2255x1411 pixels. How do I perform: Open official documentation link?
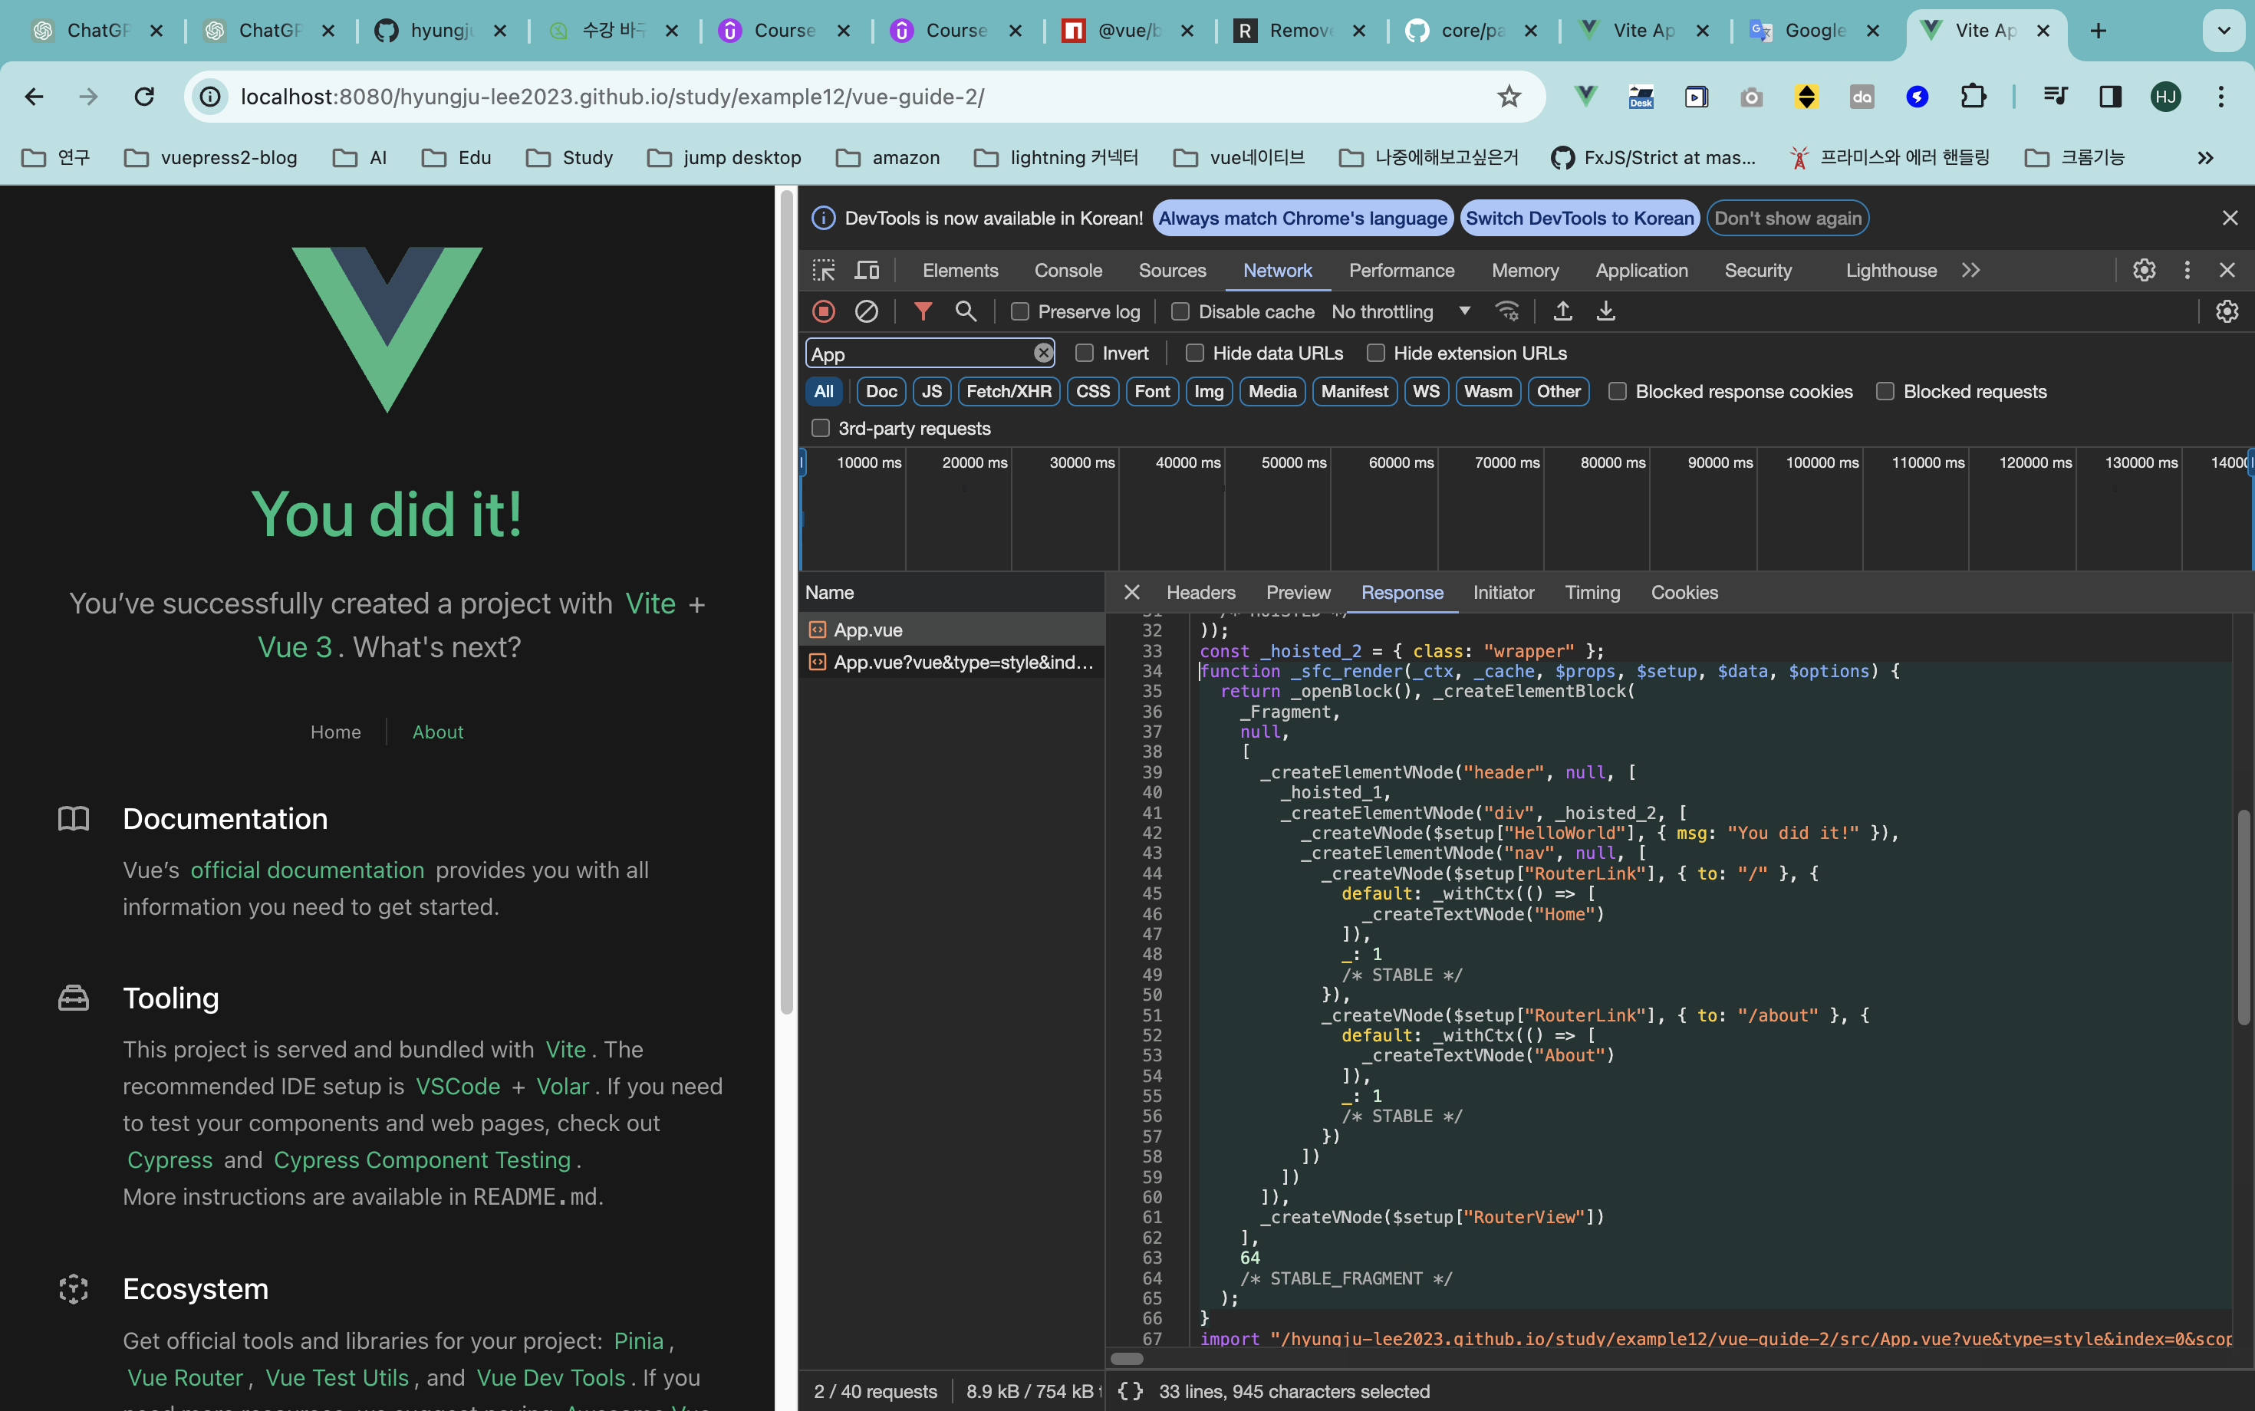[307, 870]
